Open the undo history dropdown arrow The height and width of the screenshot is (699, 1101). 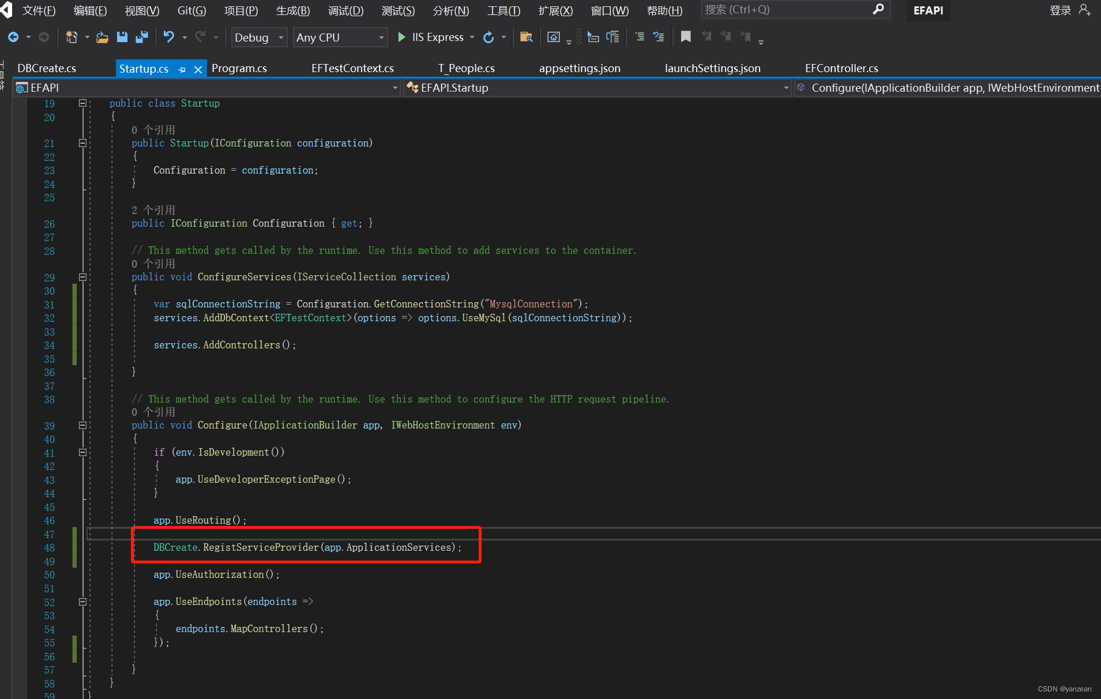point(185,37)
